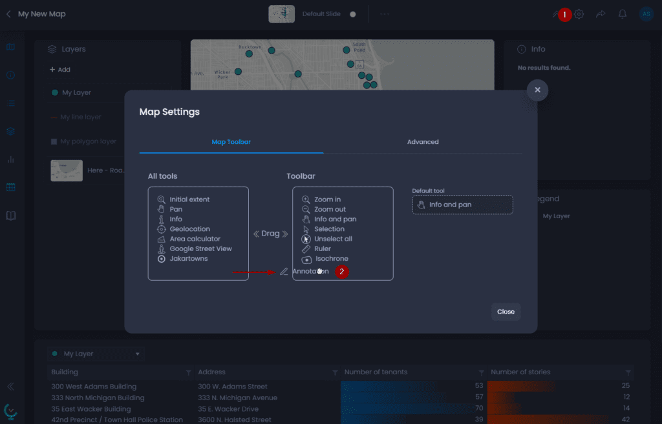
Task: Open the book icon in left sidebar
Action: point(10,216)
